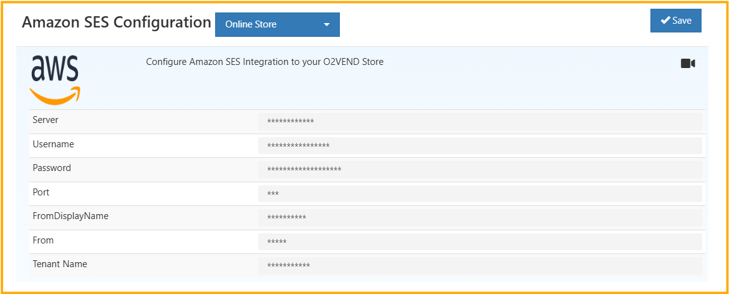The width and height of the screenshot is (729, 294).
Task: Click the AWS logo image
Action: click(55, 80)
